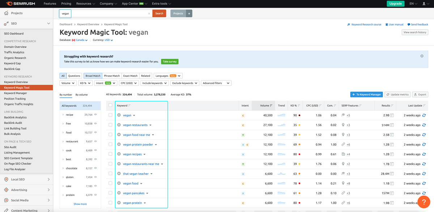Click the To Keyword Manager button
The height and width of the screenshot is (212, 434).
367,94
